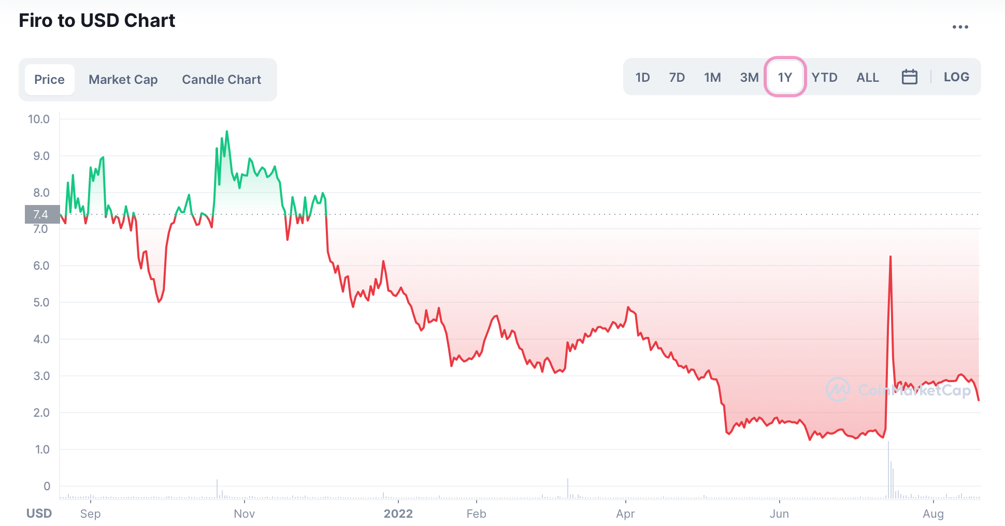Viewport: 1005px width, 526px height.
Task: Click the Firo to USD Chart heading
Action: (97, 21)
